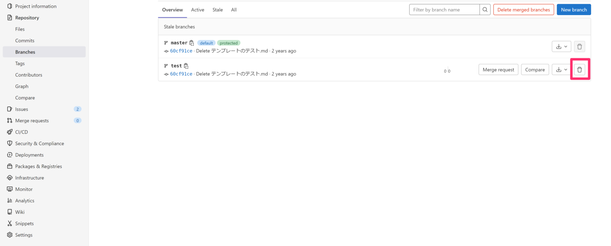Delete the master branch via trash icon
611x246 pixels.
tap(580, 46)
